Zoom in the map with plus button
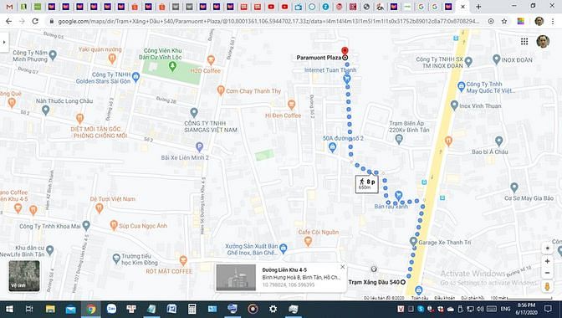This screenshot has width=562, height=318. point(547,261)
